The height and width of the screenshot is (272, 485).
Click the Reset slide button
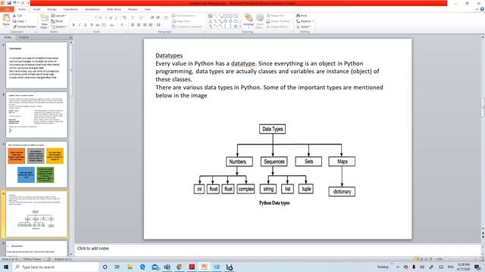[58, 21]
